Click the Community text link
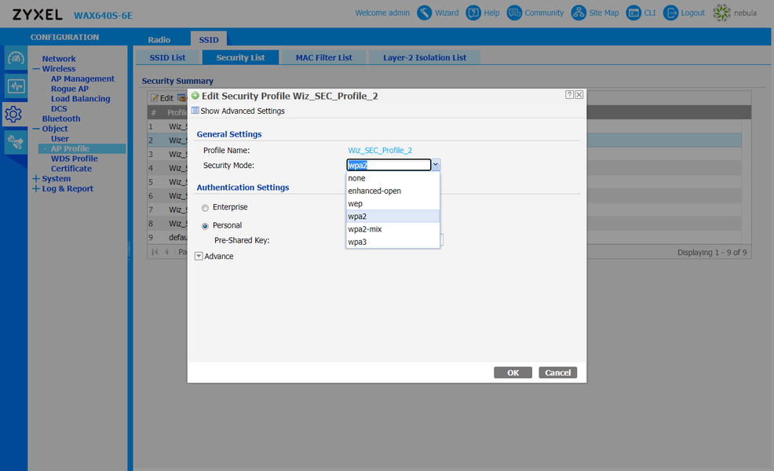Viewport: 774px width, 471px height. coord(544,13)
